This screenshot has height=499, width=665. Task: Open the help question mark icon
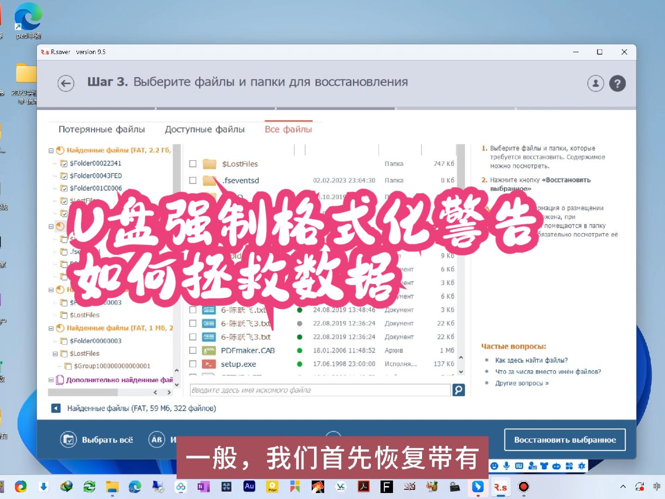point(617,83)
